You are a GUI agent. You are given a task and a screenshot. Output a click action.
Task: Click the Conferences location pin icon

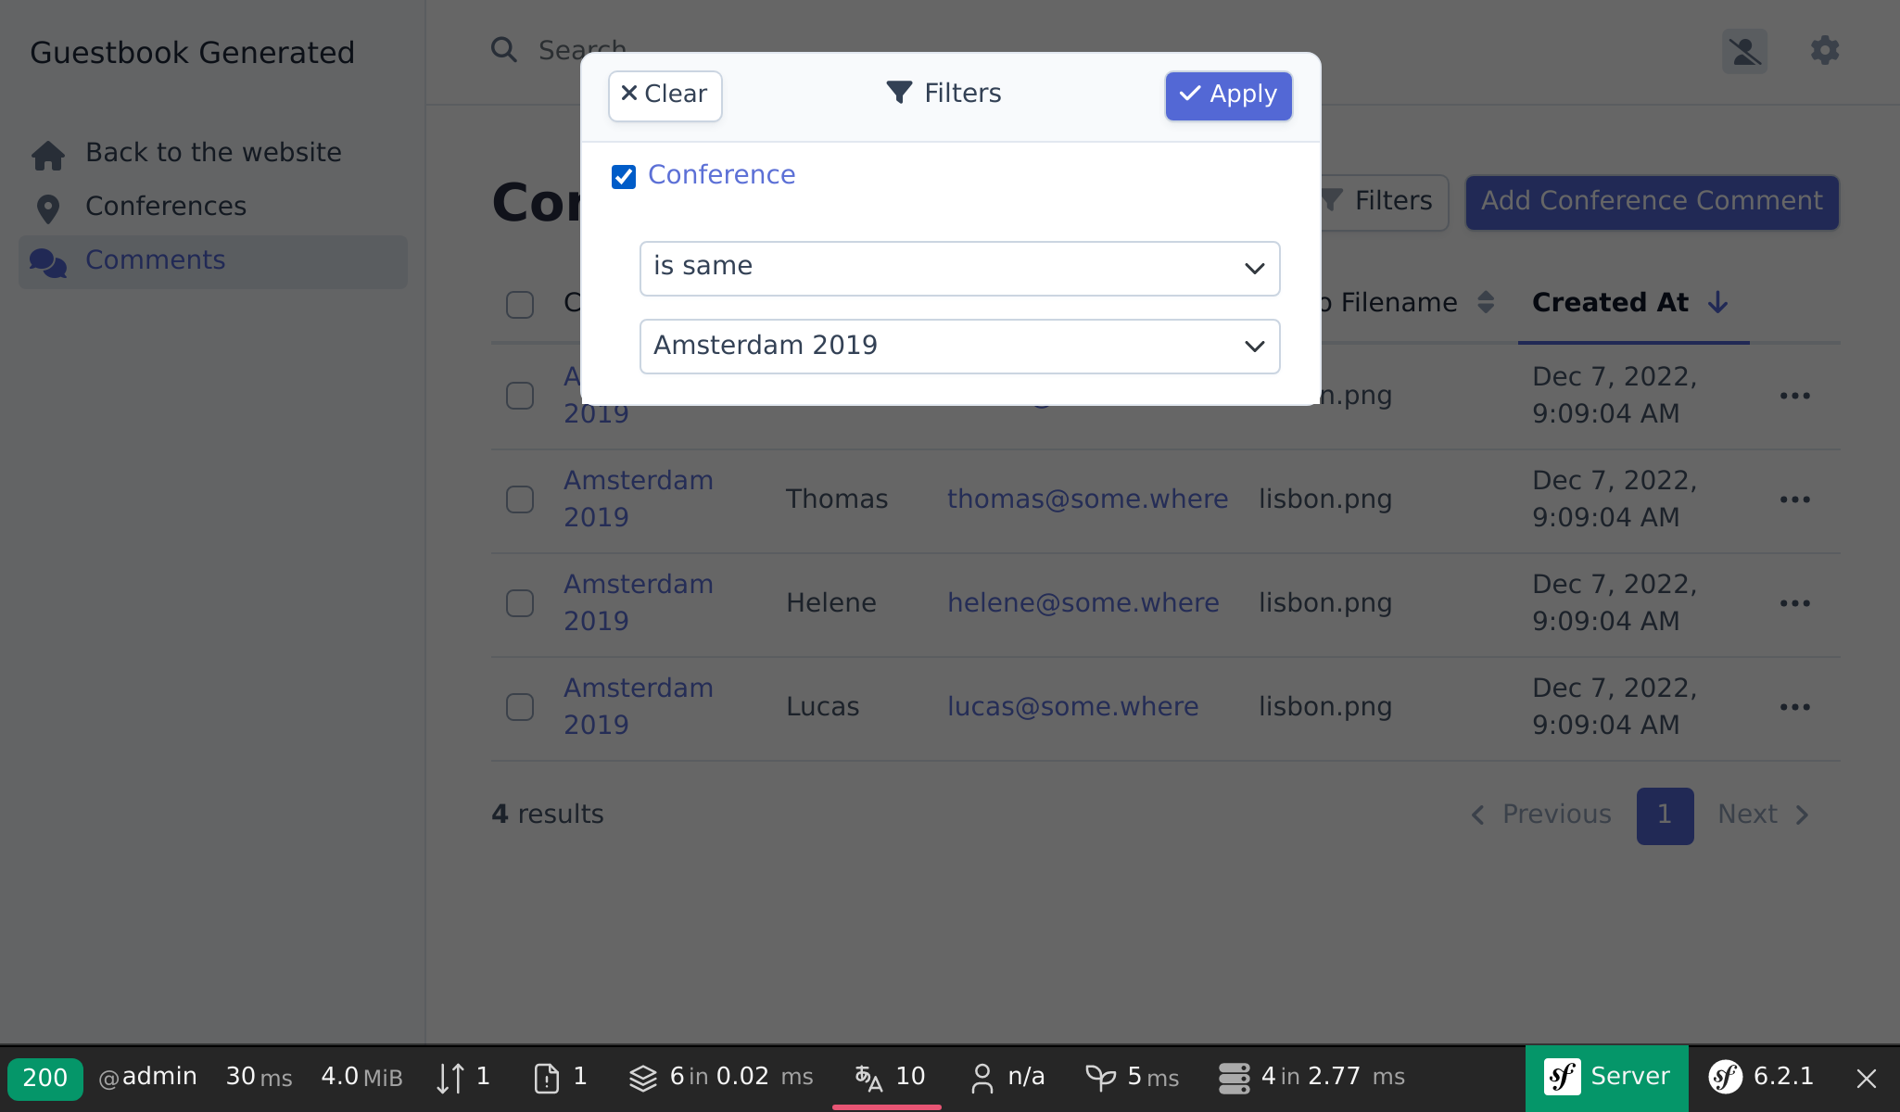click(47, 207)
